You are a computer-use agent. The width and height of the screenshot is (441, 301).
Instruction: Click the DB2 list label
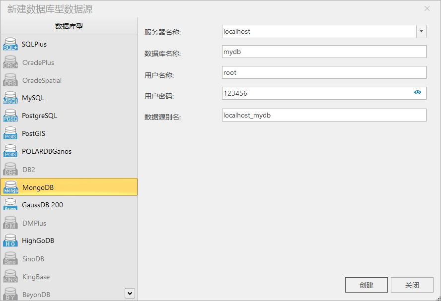point(29,170)
